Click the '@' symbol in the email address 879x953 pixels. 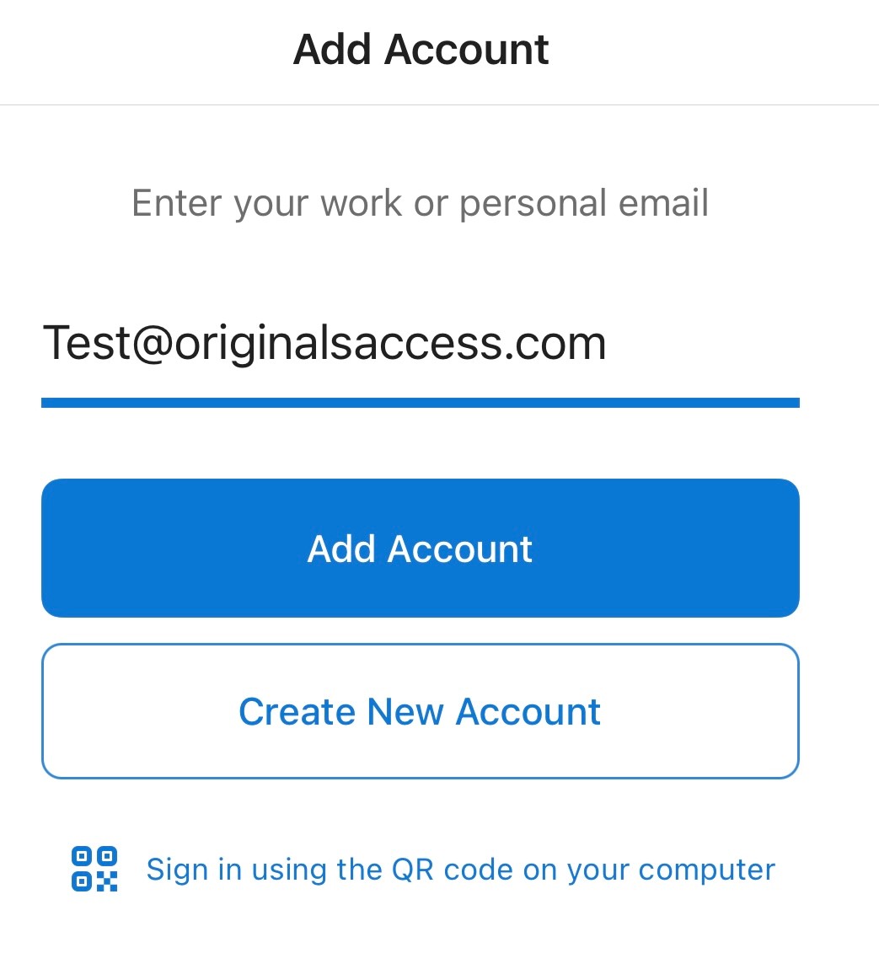click(x=153, y=345)
